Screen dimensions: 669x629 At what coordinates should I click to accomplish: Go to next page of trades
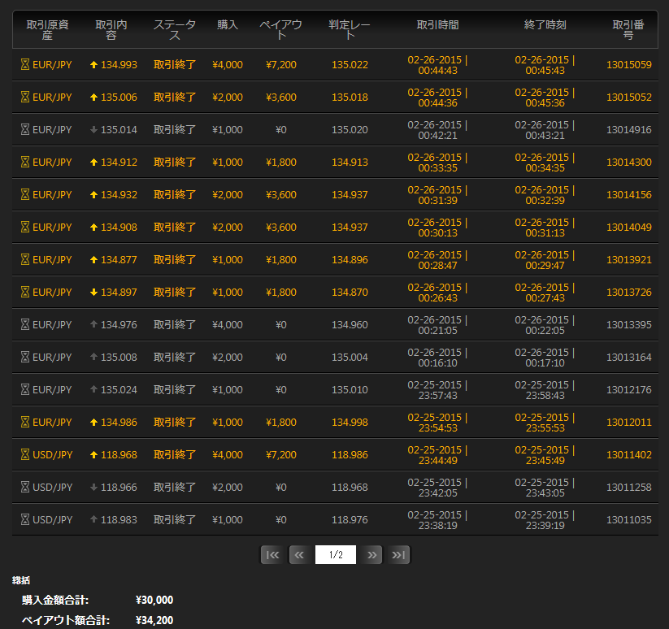(371, 555)
